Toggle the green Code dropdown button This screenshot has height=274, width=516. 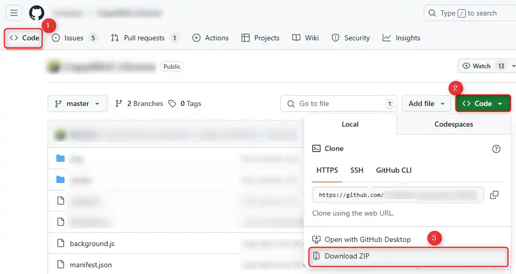tap(482, 104)
